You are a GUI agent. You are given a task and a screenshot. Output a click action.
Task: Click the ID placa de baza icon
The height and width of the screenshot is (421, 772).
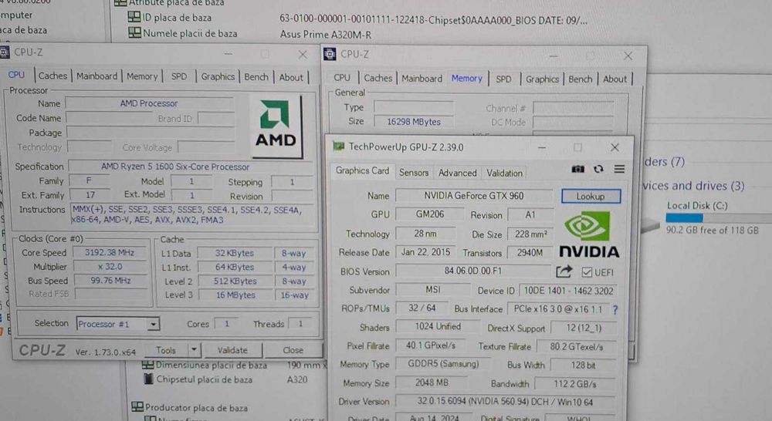(x=134, y=17)
